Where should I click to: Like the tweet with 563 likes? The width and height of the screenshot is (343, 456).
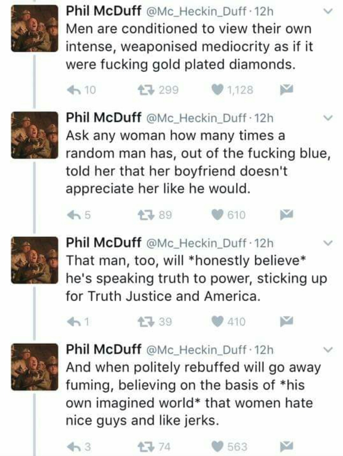tap(218, 446)
